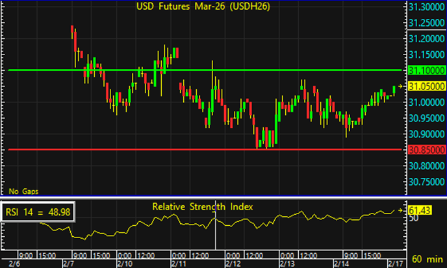Click the green 31.10000 price label
Viewport: 447px width, 268px height.
(426, 70)
